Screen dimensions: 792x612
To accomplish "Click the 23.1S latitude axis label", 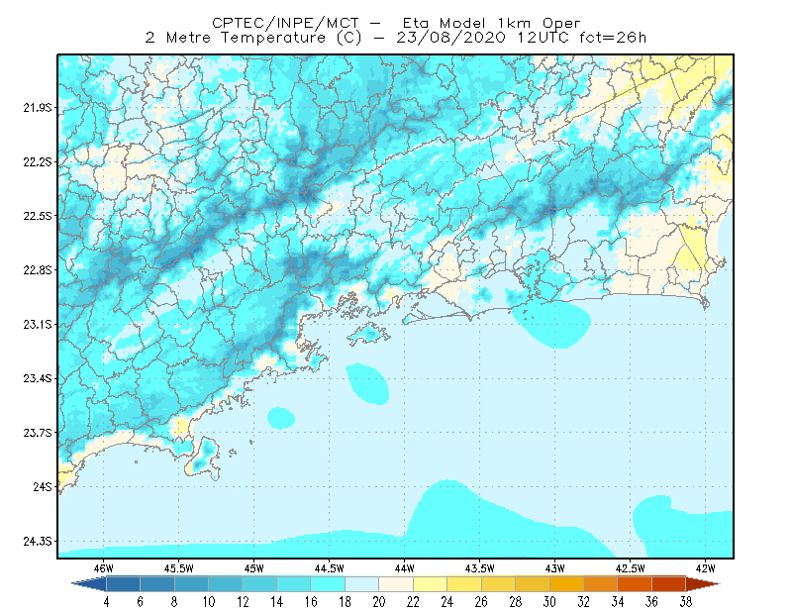I will 38,324.
